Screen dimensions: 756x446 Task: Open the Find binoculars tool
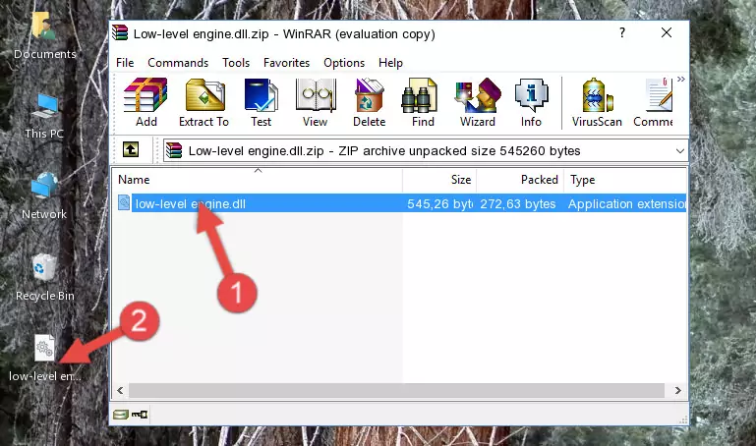pos(423,102)
